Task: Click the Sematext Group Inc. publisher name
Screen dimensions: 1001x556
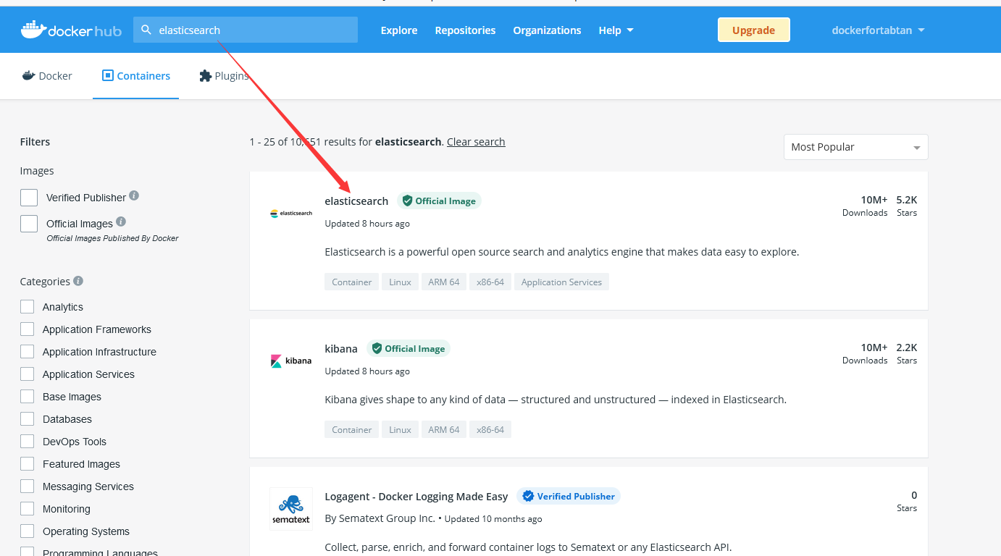Action: click(386, 518)
